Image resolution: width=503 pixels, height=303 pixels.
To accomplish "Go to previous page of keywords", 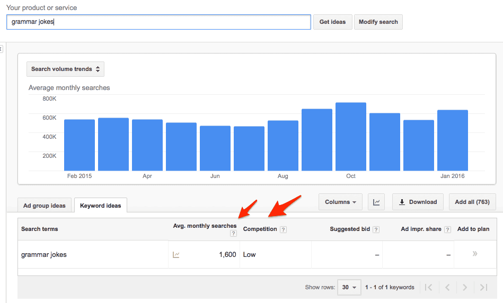I will pos(447,287).
